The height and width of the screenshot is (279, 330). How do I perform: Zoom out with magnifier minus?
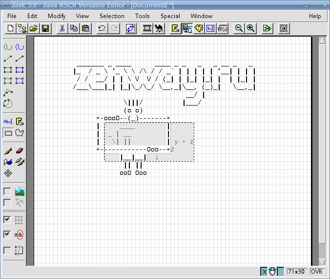(239, 28)
